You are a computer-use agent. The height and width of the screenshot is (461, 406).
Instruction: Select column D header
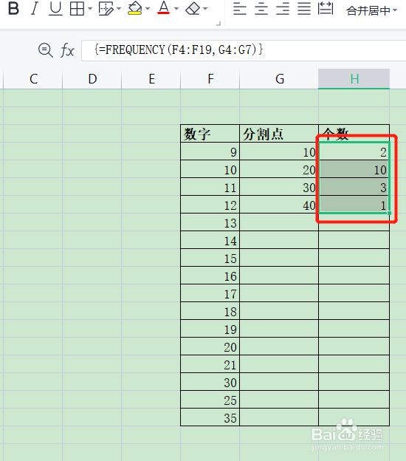[x=92, y=79]
